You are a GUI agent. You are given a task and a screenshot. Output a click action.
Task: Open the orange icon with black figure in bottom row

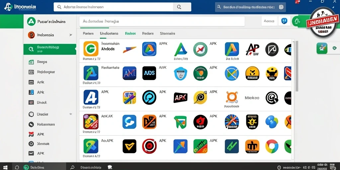pyautogui.click(x=252, y=146)
